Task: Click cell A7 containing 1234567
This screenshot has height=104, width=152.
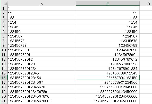Action: coord(42,36)
